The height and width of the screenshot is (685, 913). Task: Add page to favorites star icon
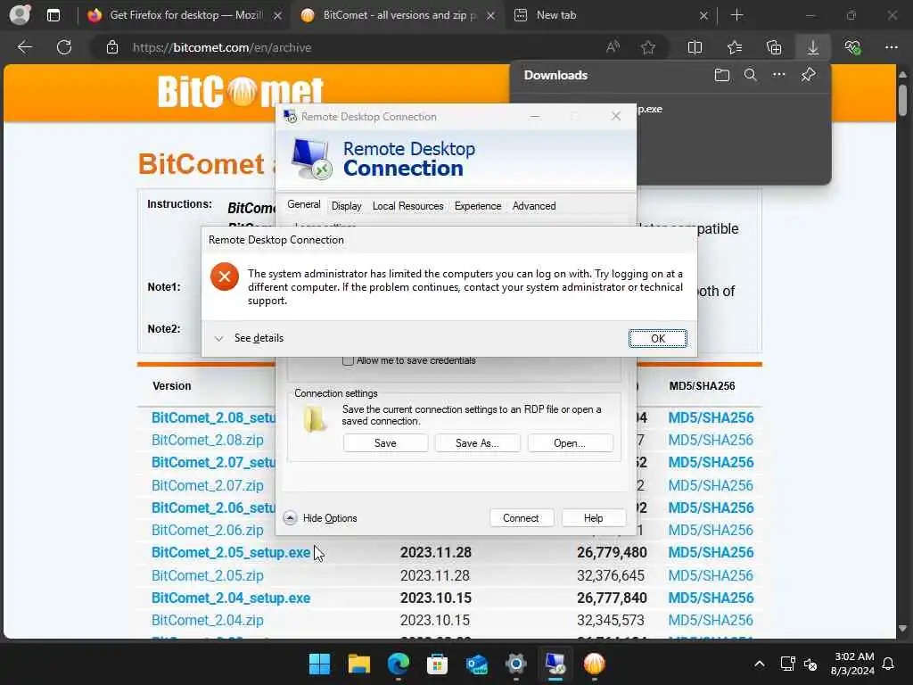tap(648, 47)
